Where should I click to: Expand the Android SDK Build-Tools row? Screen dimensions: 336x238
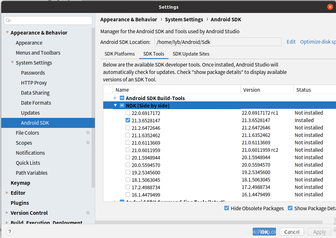coord(115,98)
